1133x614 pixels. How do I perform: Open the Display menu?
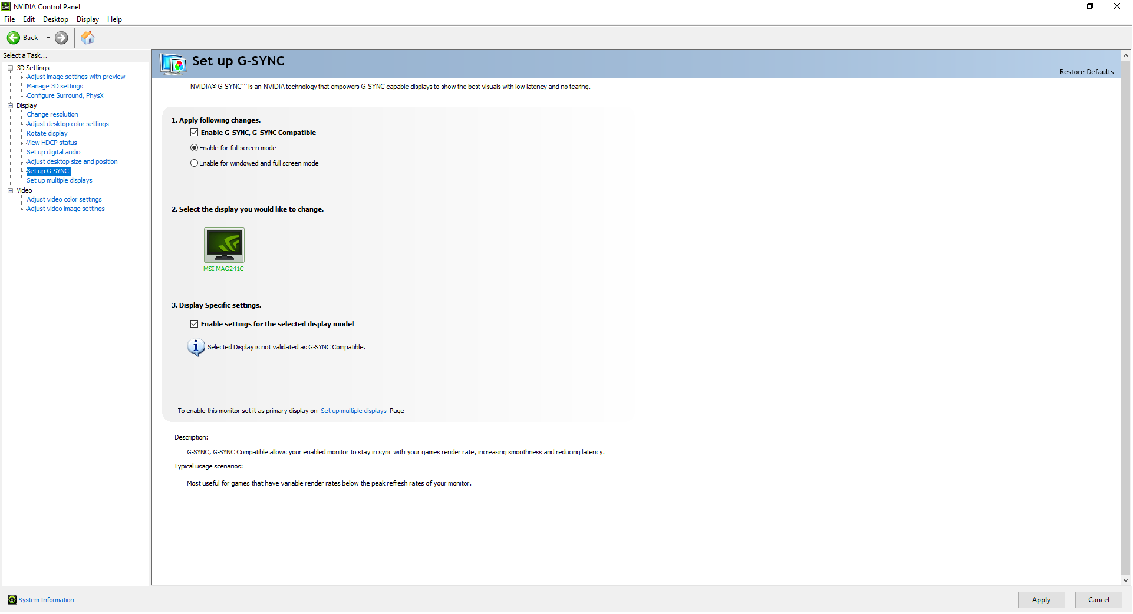pyautogui.click(x=88, y=19)
